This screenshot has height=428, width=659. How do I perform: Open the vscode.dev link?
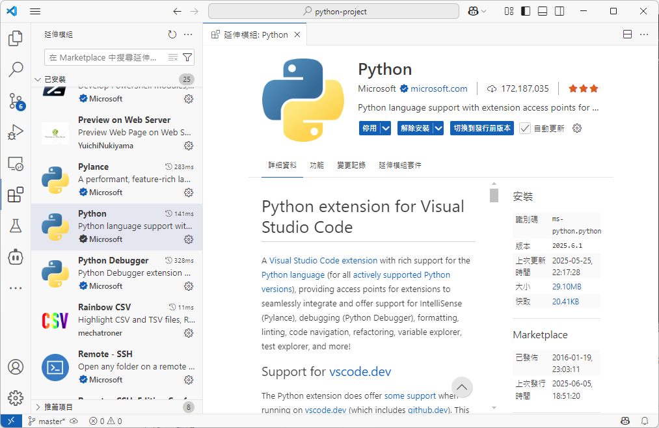(x=360, y=371)
